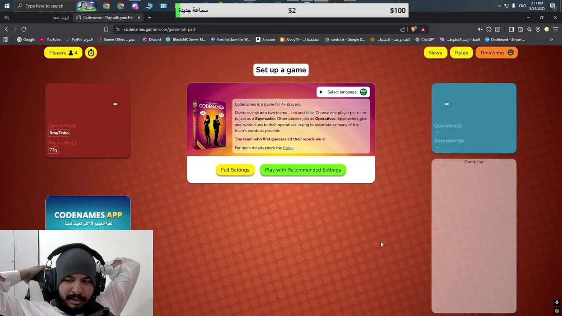
Task: Open the Games Offers bookmark
Action: tap(116, 39)
